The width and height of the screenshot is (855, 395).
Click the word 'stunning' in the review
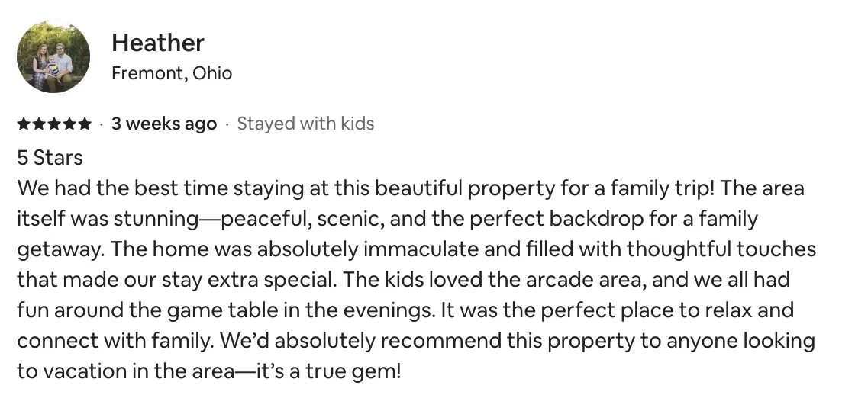point(156,219)
